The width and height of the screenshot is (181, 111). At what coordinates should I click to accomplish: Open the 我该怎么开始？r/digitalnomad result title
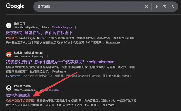click(60, 62)
